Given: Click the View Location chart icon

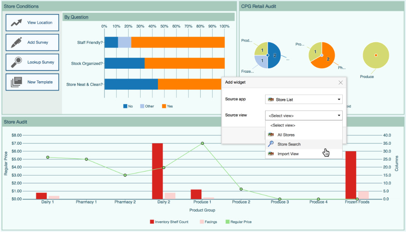Looking at the screenshot, I should click(x=16, y=23).
